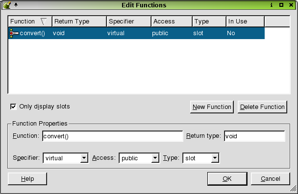The width and height of the screenshot is (298, 194).
Task: Click the pin window icon in title bar
Action: coord(16,5)
